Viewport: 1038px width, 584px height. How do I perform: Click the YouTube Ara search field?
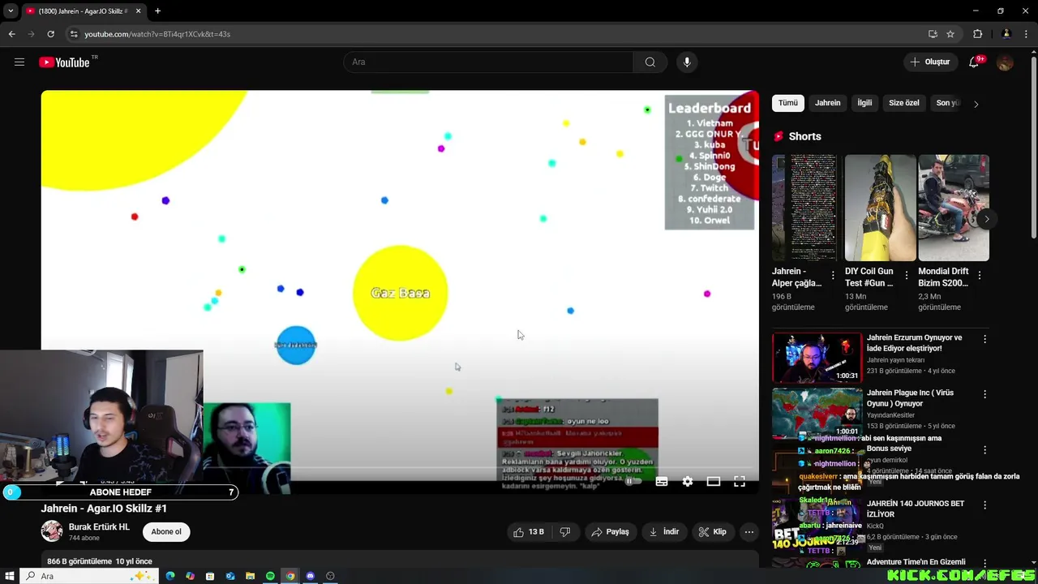click(488, 62)
